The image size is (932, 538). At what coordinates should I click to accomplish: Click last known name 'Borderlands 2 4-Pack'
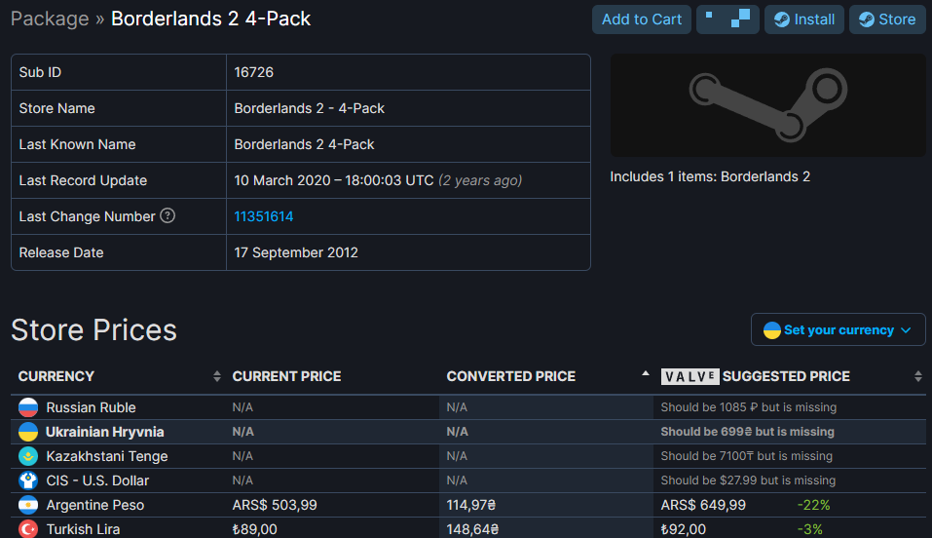(x=304, y=144)
